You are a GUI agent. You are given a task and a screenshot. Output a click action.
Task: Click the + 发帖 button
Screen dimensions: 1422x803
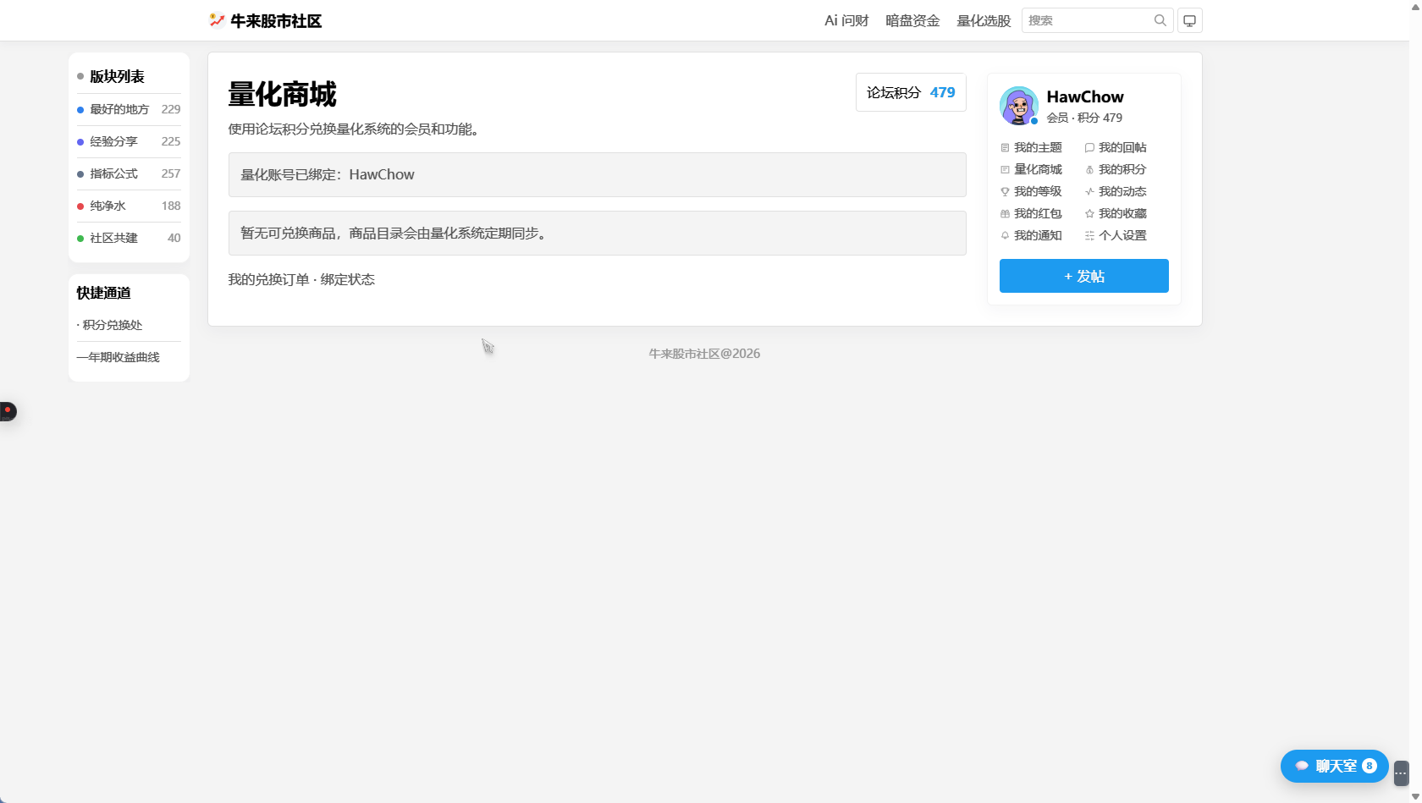[1084, 276]
